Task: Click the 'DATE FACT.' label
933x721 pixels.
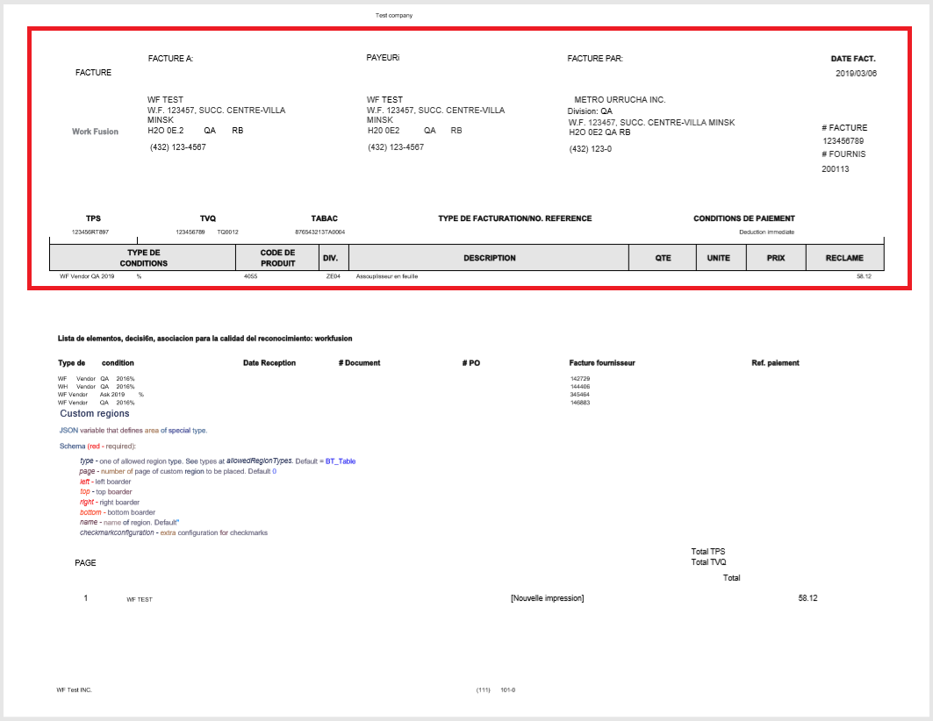Action: click(852, 58)
